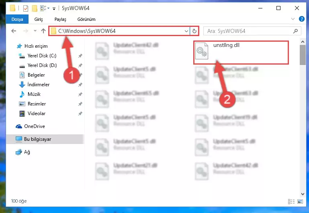Image resolution: width=309 pixels, height=213 pixels.
Task: Minimize the SysWOW64 window
Action: coord(260,8)
